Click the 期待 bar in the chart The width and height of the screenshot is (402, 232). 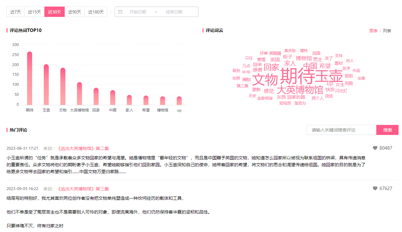click(30, 78)
